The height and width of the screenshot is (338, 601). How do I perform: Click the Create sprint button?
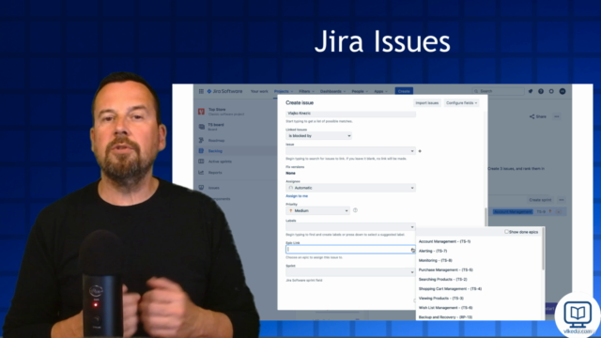pyautogui.click(x=540, y=200)
